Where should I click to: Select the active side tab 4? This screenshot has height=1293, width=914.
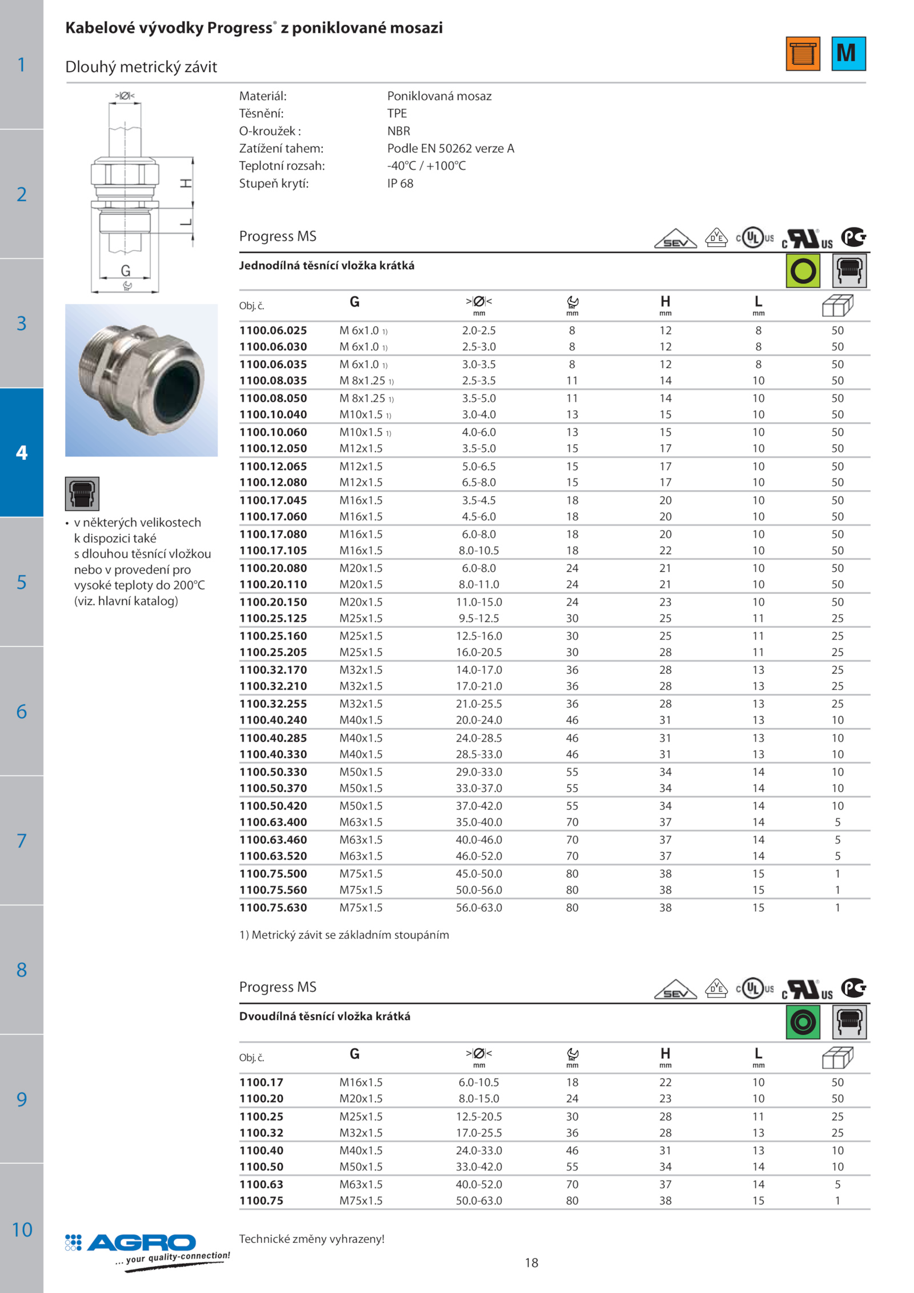click(x=22, y=453)
